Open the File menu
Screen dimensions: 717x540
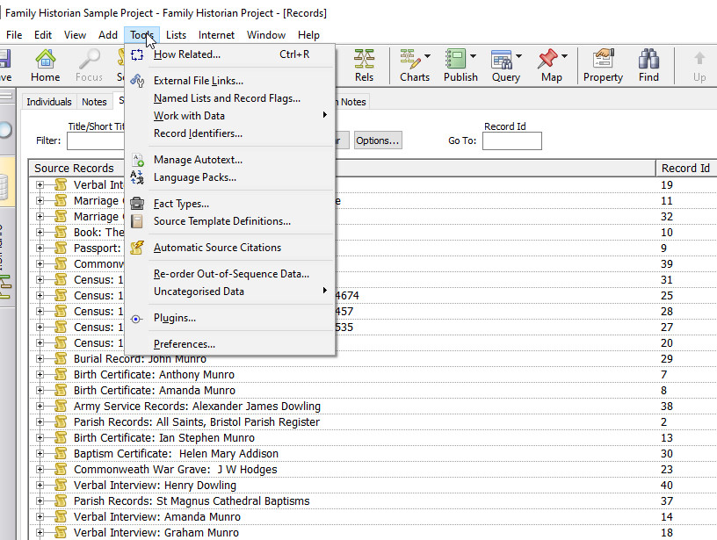tap(14, 35)
